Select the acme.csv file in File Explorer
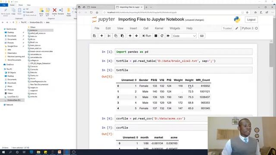This screenshot has width=276, height=155. (40, 30)
